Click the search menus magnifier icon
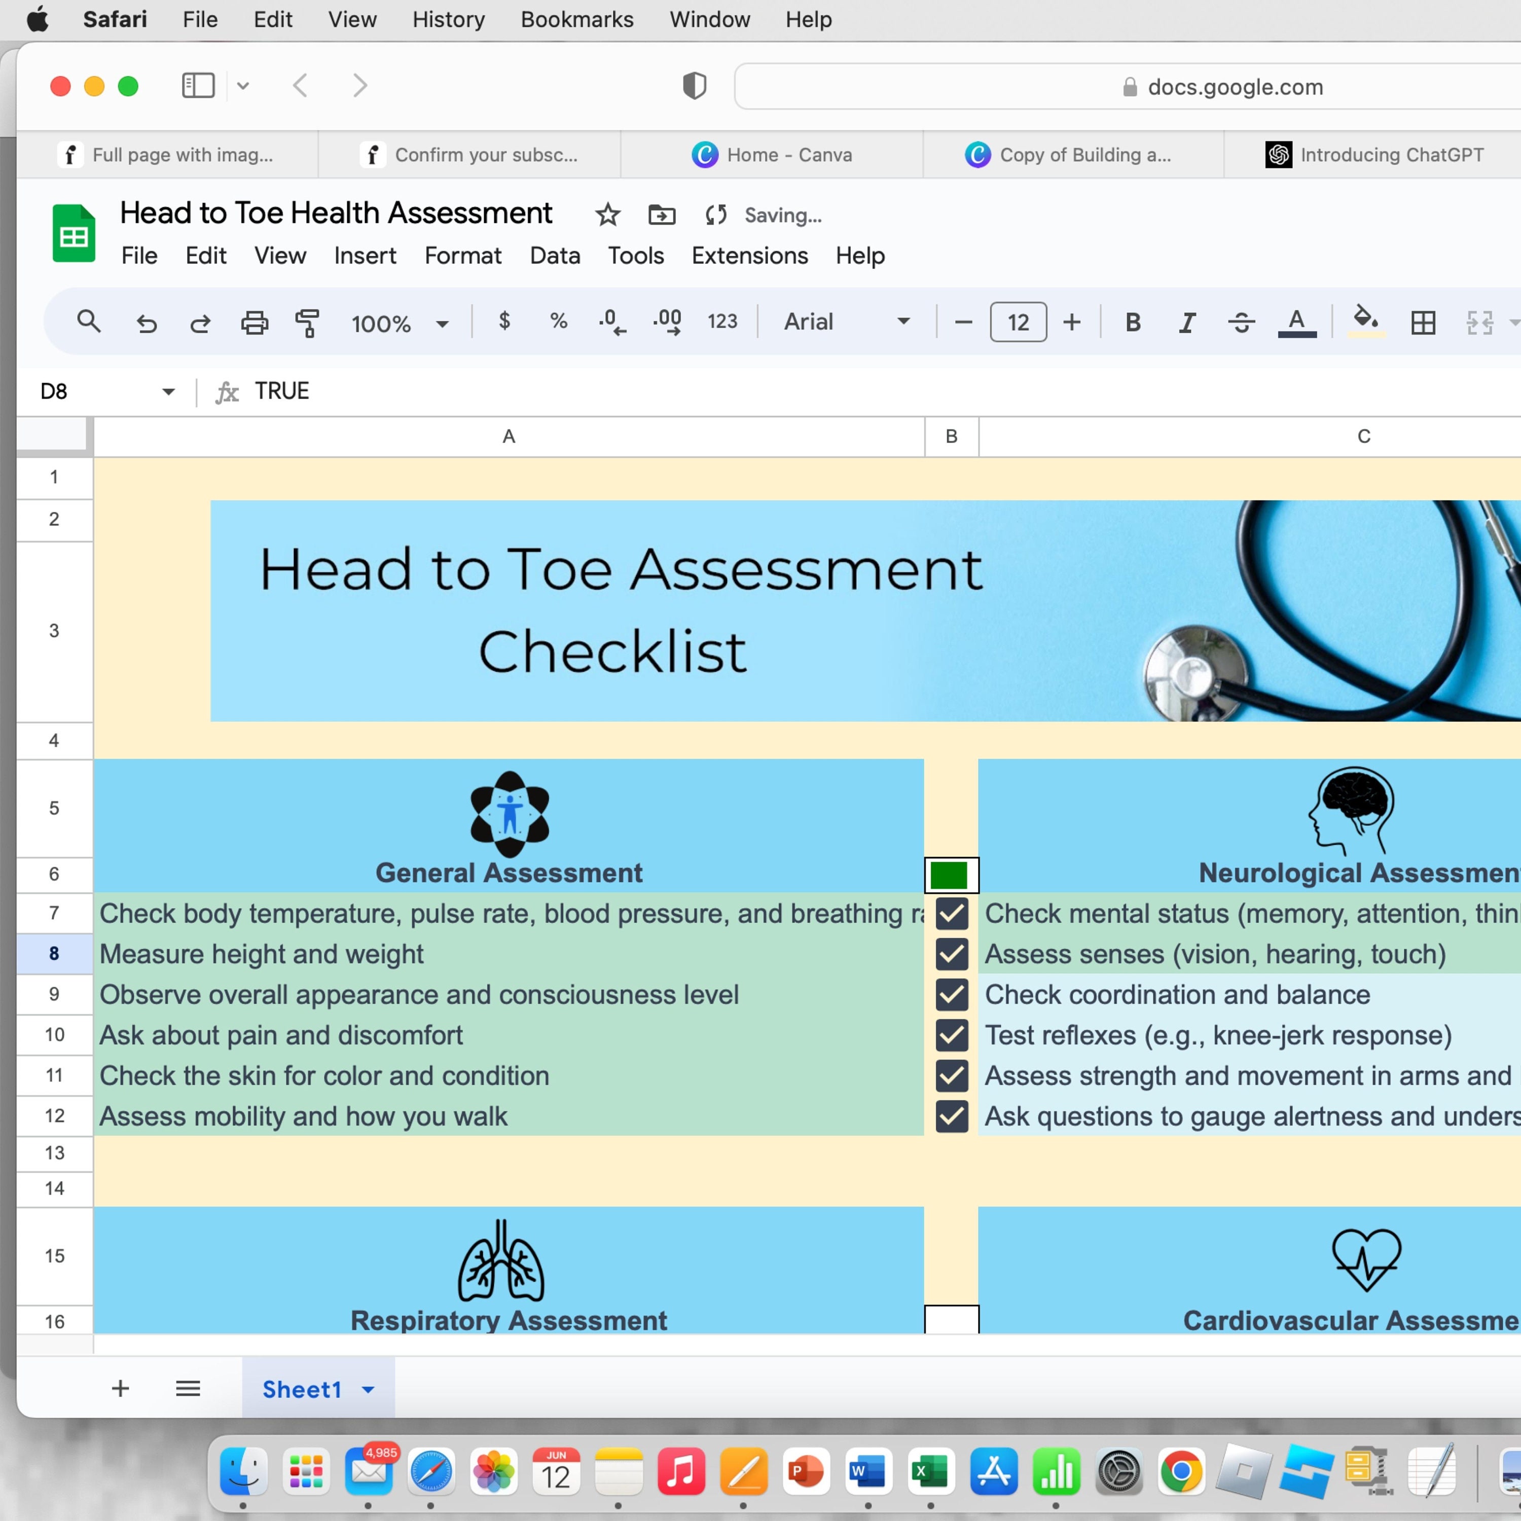1521x1521 pixels. point(88,321)
